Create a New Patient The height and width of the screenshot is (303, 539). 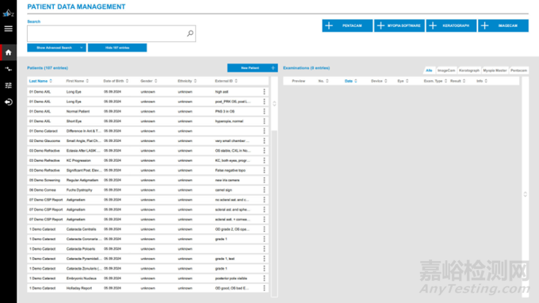click(x=252, y=67)
